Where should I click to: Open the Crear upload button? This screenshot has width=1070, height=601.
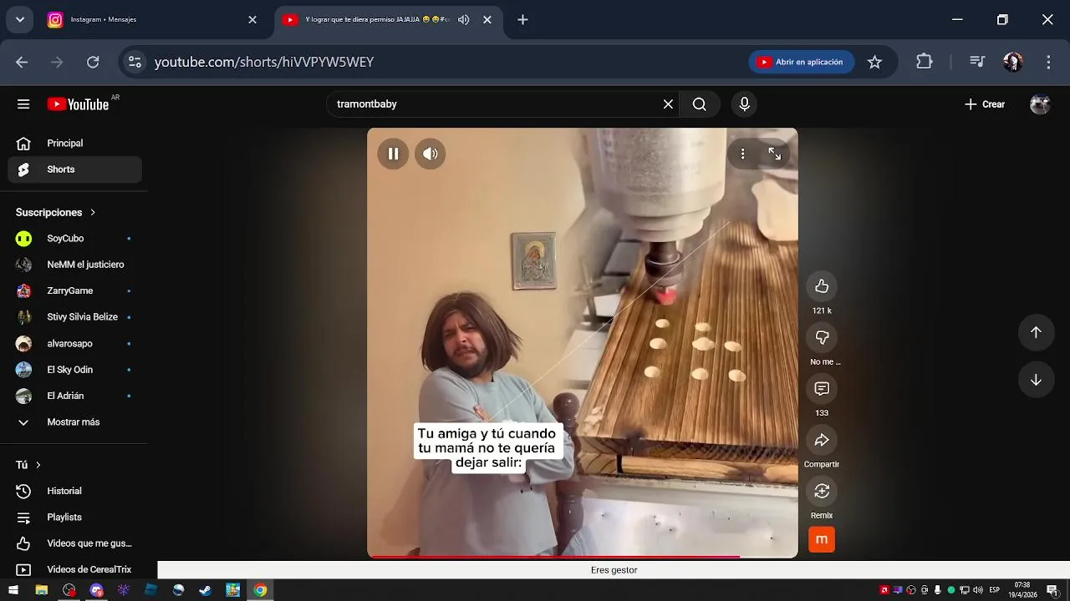pos(985,104)
